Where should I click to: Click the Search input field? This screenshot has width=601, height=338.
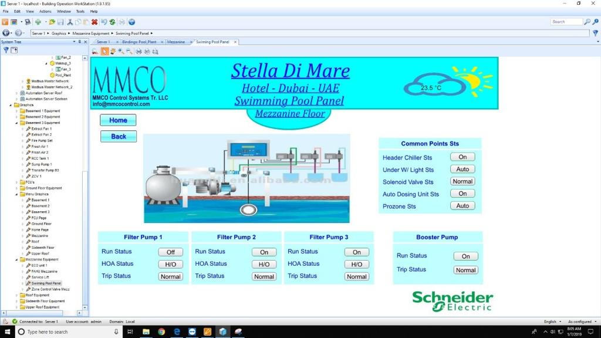tap(566, 22)
